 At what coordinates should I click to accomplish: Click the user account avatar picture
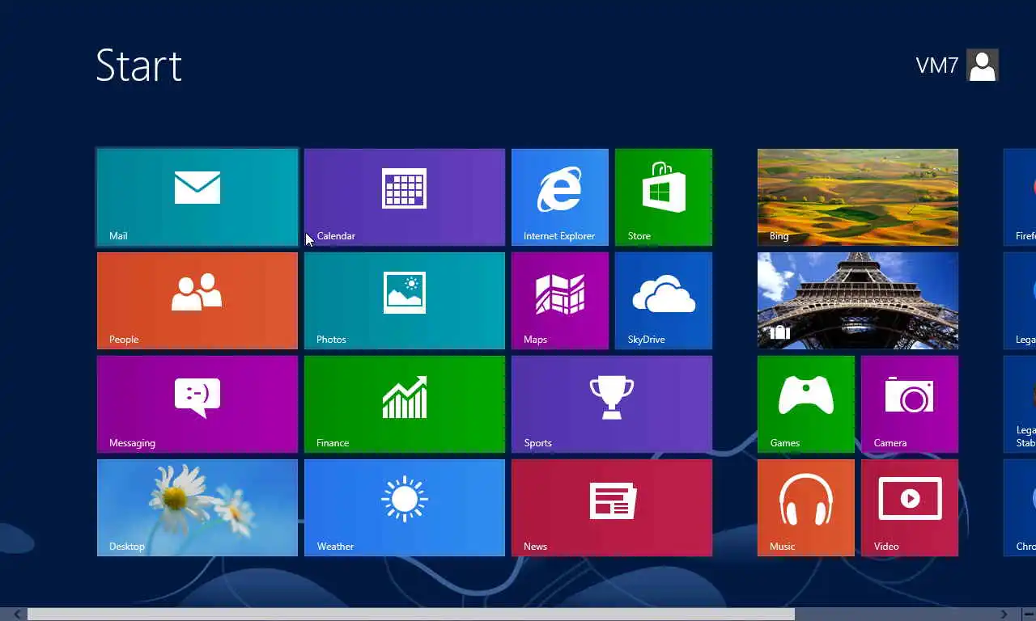983,65
